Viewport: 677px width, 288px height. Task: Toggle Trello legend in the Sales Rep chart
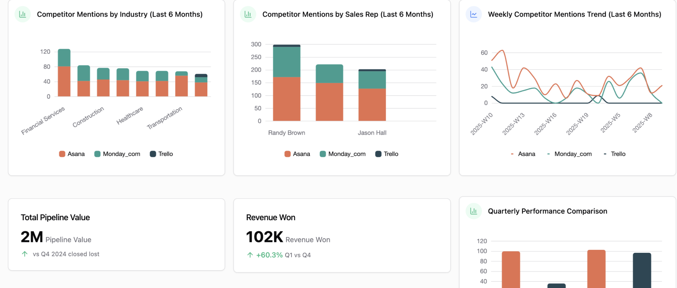tap(387, 154)
